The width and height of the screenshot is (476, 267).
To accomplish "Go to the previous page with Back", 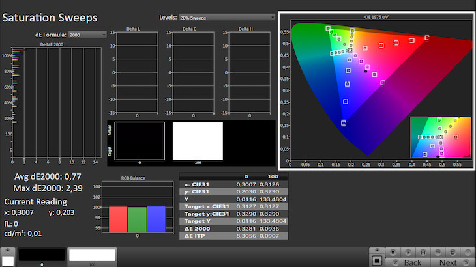I will pos(408,262).
